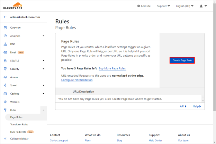Select Bulk Redirects in sidebar

click(18, 132)
